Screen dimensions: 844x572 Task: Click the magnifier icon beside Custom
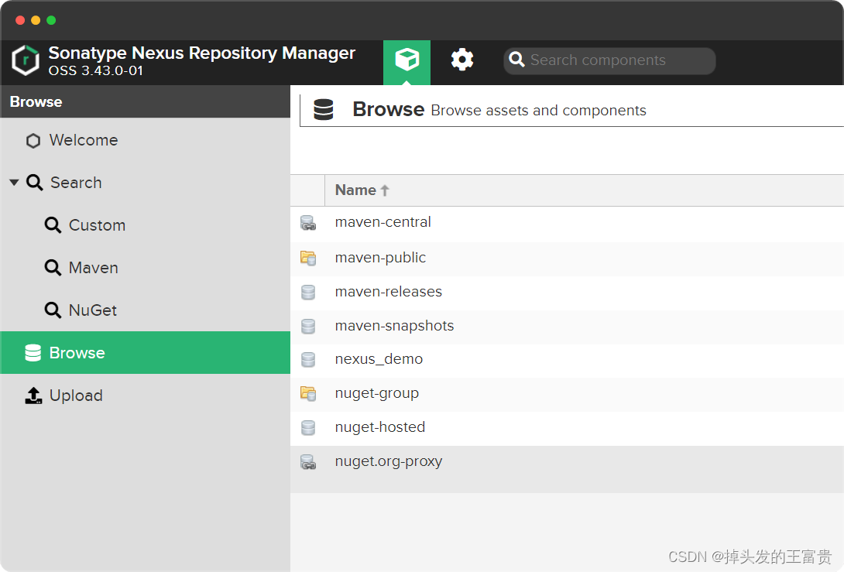click(x=53, y=225)
